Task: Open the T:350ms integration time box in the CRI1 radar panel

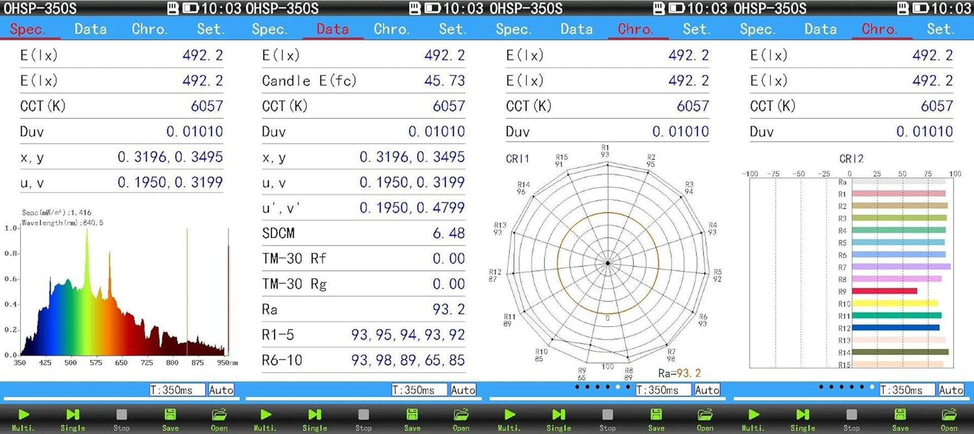Action: [x=663, y=390]
